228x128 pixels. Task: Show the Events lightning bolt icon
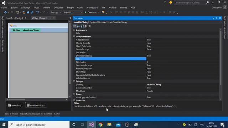86,26
